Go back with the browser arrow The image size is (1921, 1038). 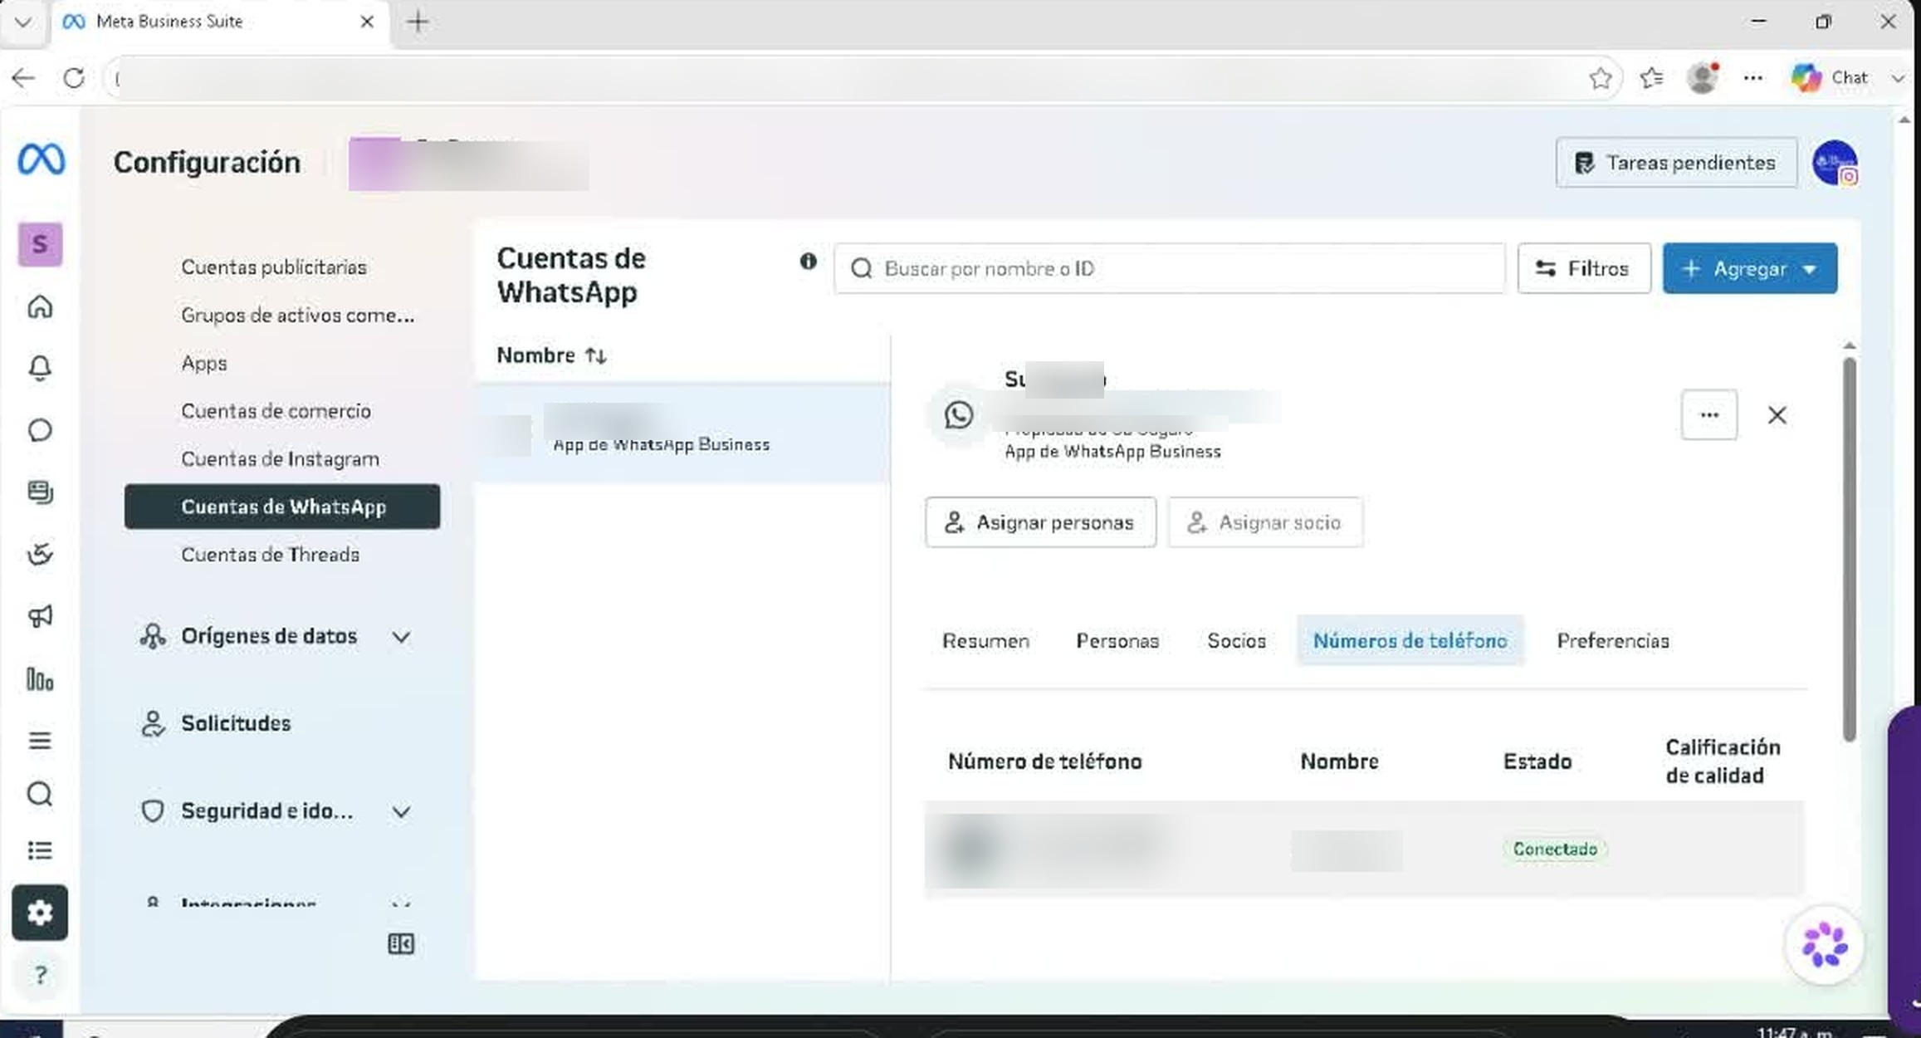point(23,78)
